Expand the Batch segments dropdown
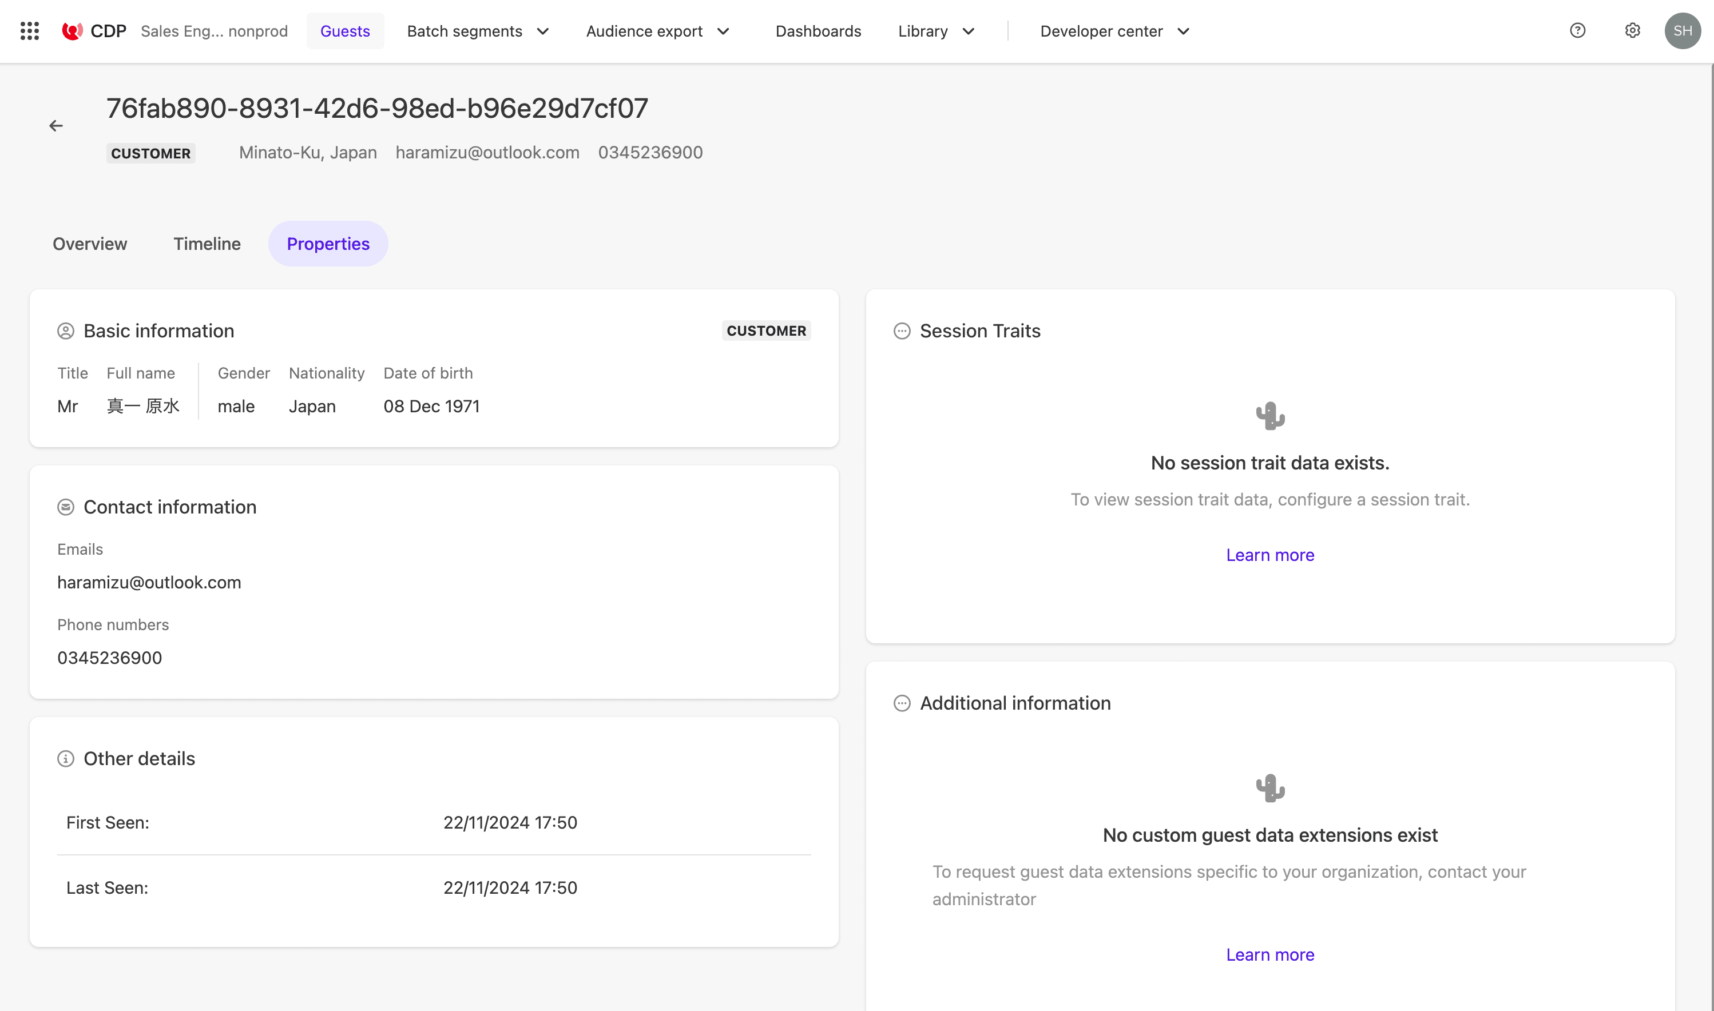Viewport: 1714px width, 1011px height. pos(478,31)
